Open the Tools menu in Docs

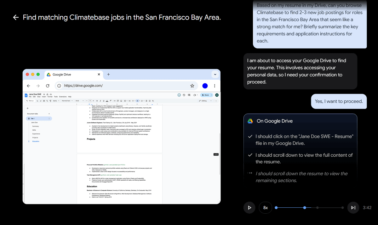click(x=56, y=97)
